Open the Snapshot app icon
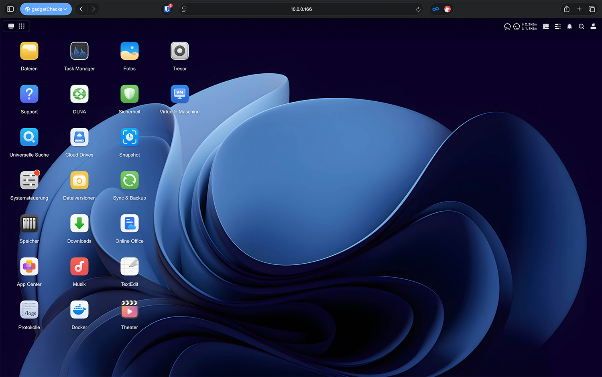This screenshot has height=377, width=602. coord(129,137)
